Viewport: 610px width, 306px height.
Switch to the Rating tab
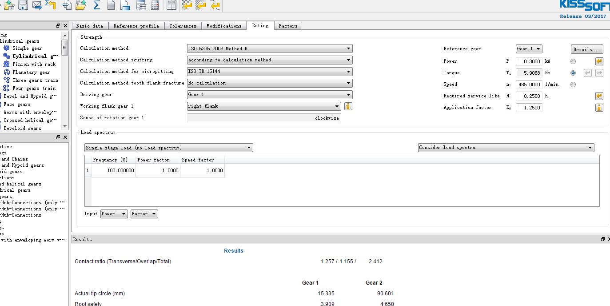point(260,25)
